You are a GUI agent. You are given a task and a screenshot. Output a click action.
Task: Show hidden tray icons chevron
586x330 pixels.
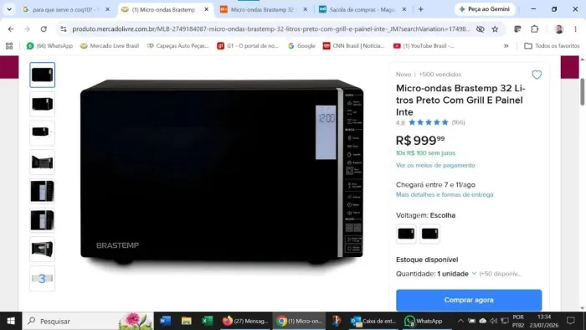coord(460,321)
